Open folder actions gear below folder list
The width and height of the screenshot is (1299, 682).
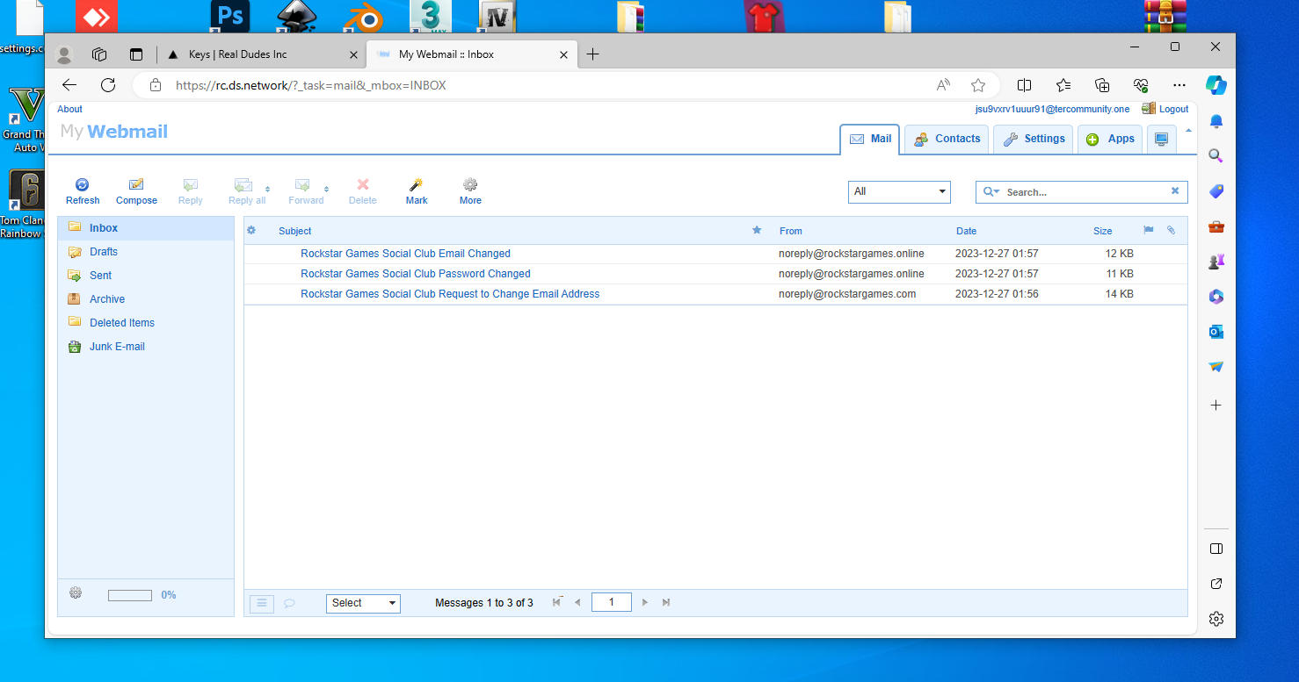tap(76, 593)
